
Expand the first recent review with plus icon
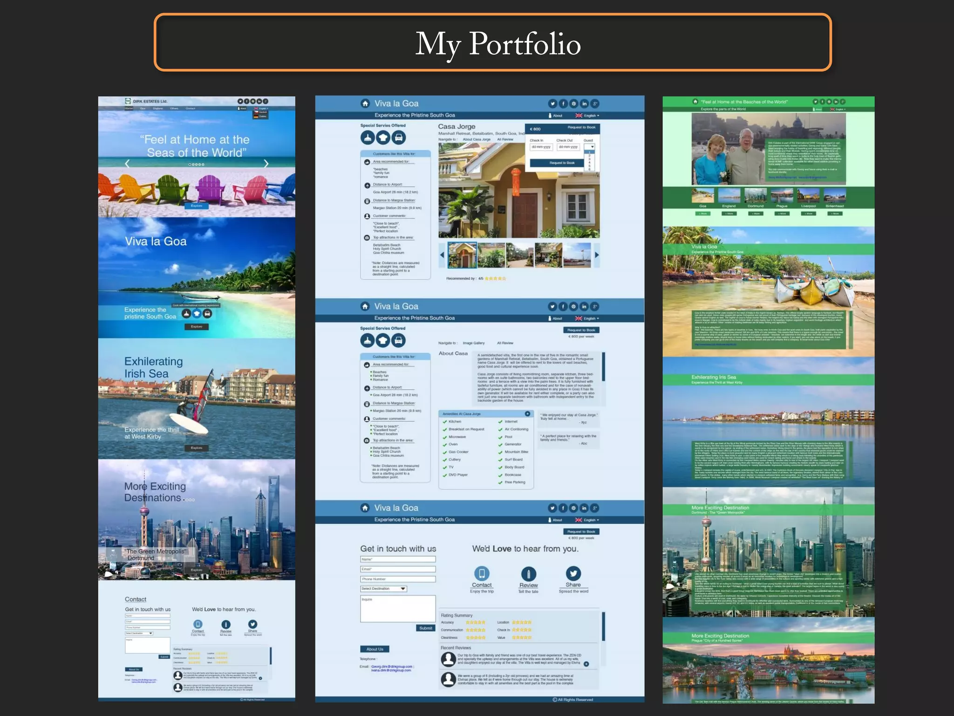click(x=586, y=664)
